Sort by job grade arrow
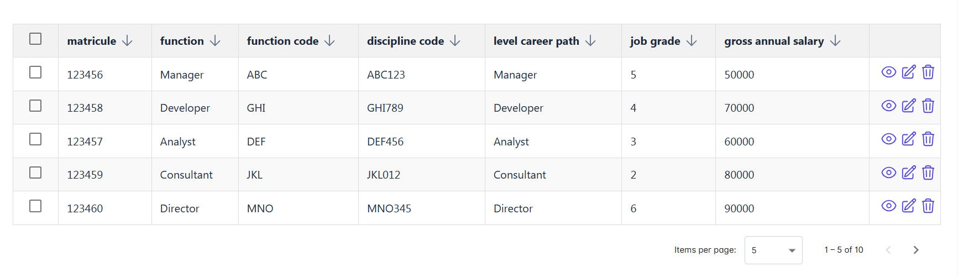 click(692, 41)
